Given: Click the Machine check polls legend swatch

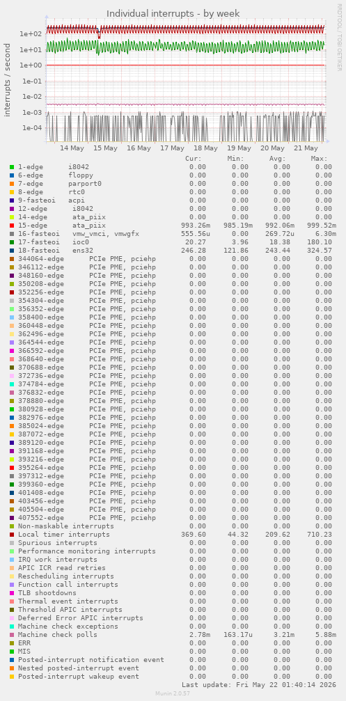Looking at the screenshot, I should click(x=12, y=634).
